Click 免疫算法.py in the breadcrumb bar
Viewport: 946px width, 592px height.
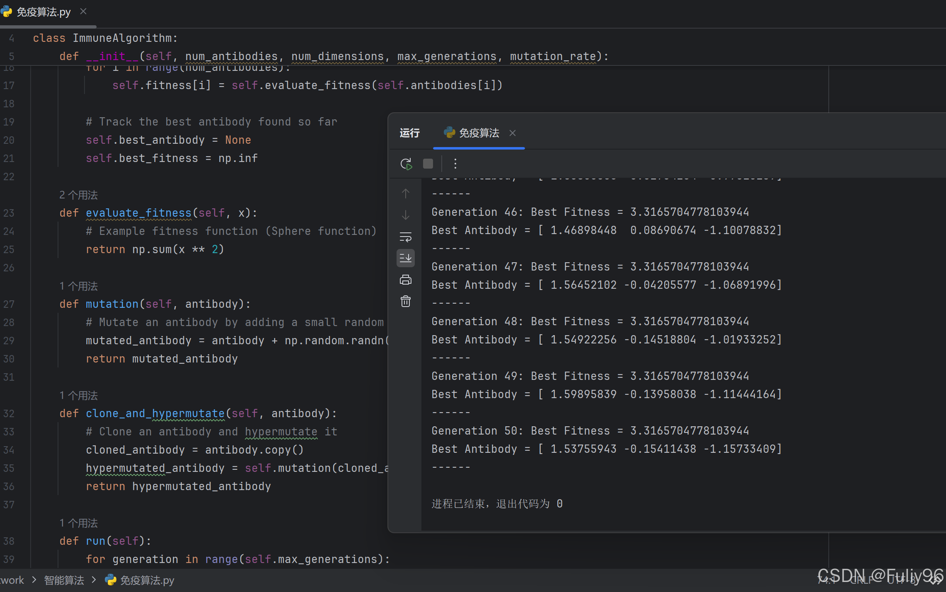click(x=140, y=580)
